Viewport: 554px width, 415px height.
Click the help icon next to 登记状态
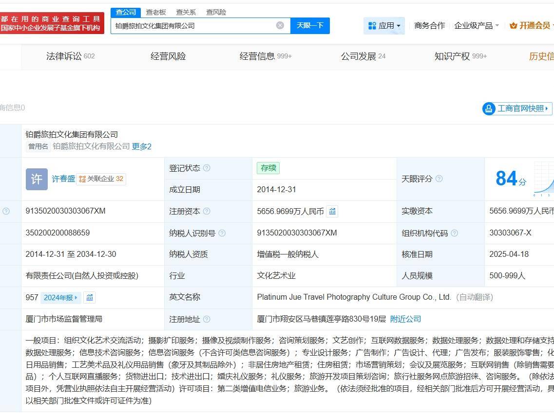(x=207, y=168)
